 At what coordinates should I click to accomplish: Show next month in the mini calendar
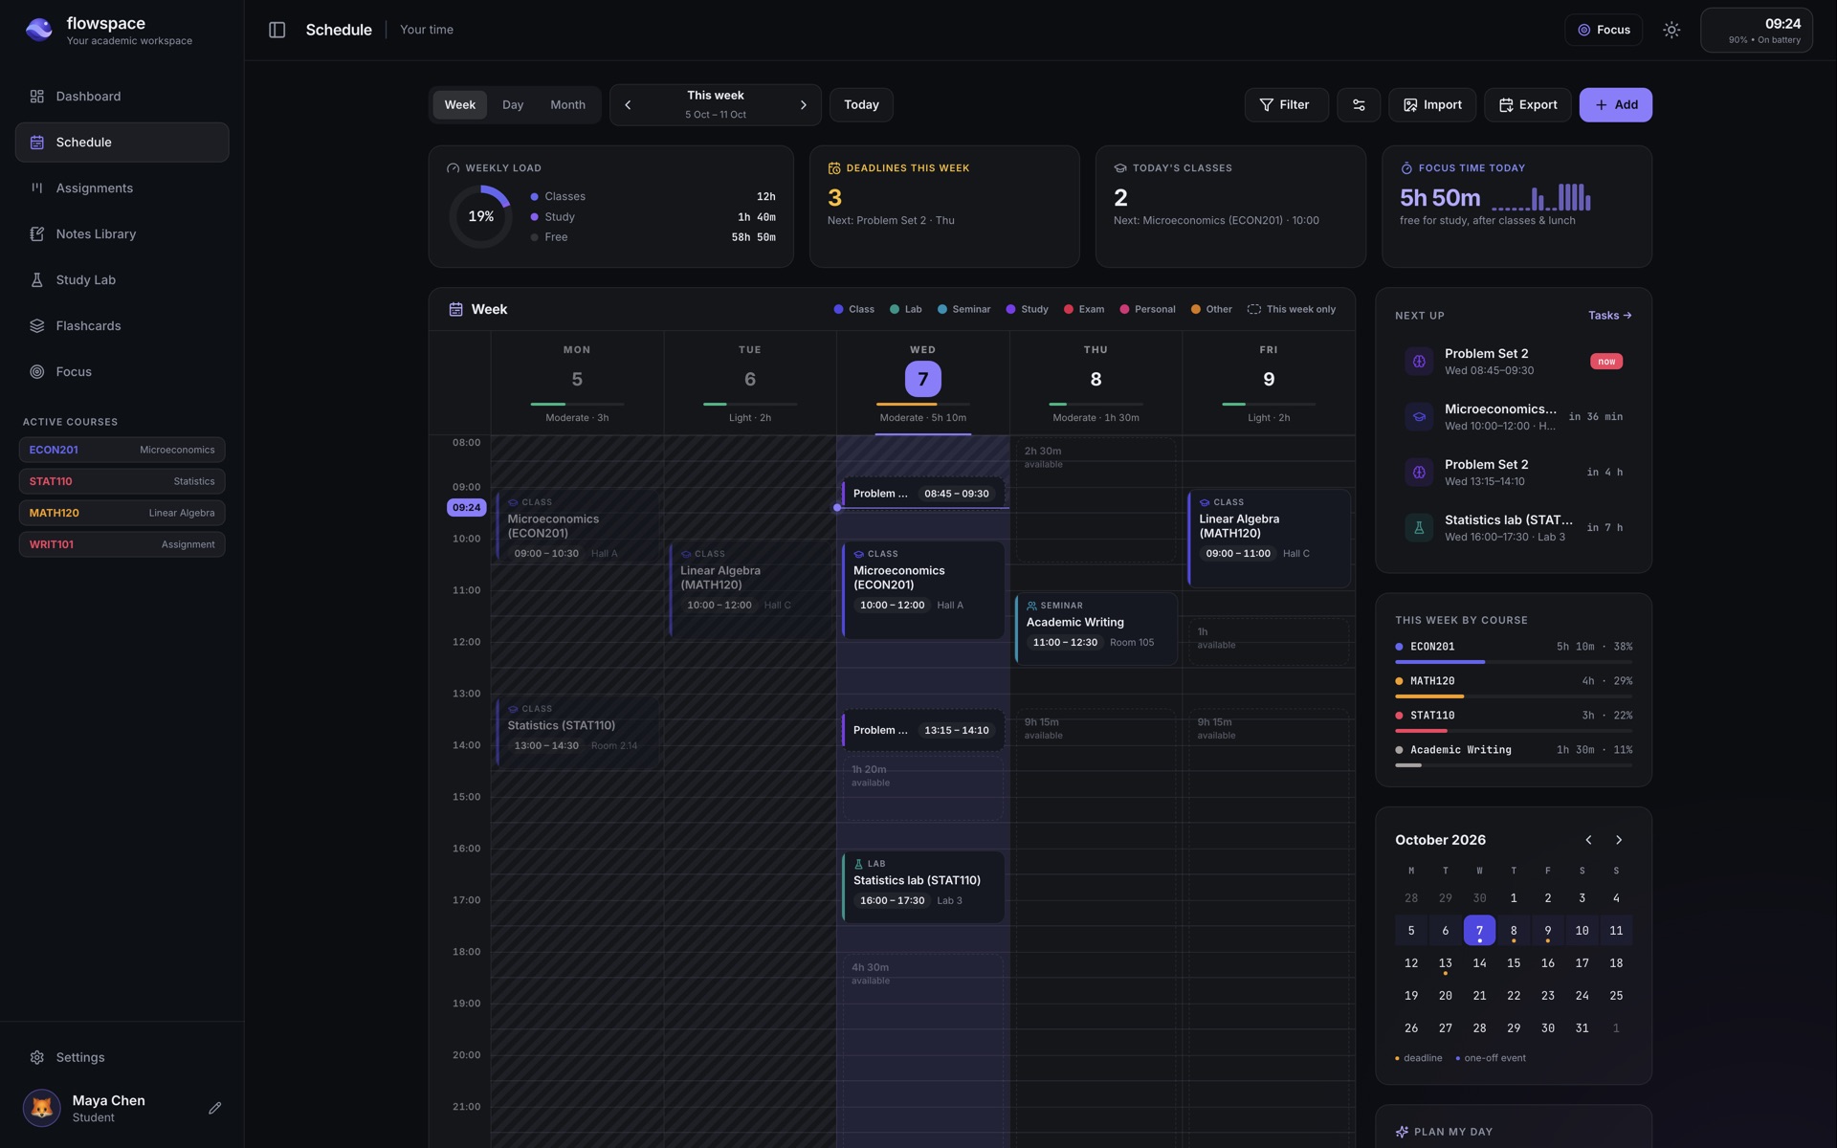click(x=1619, y=840)
